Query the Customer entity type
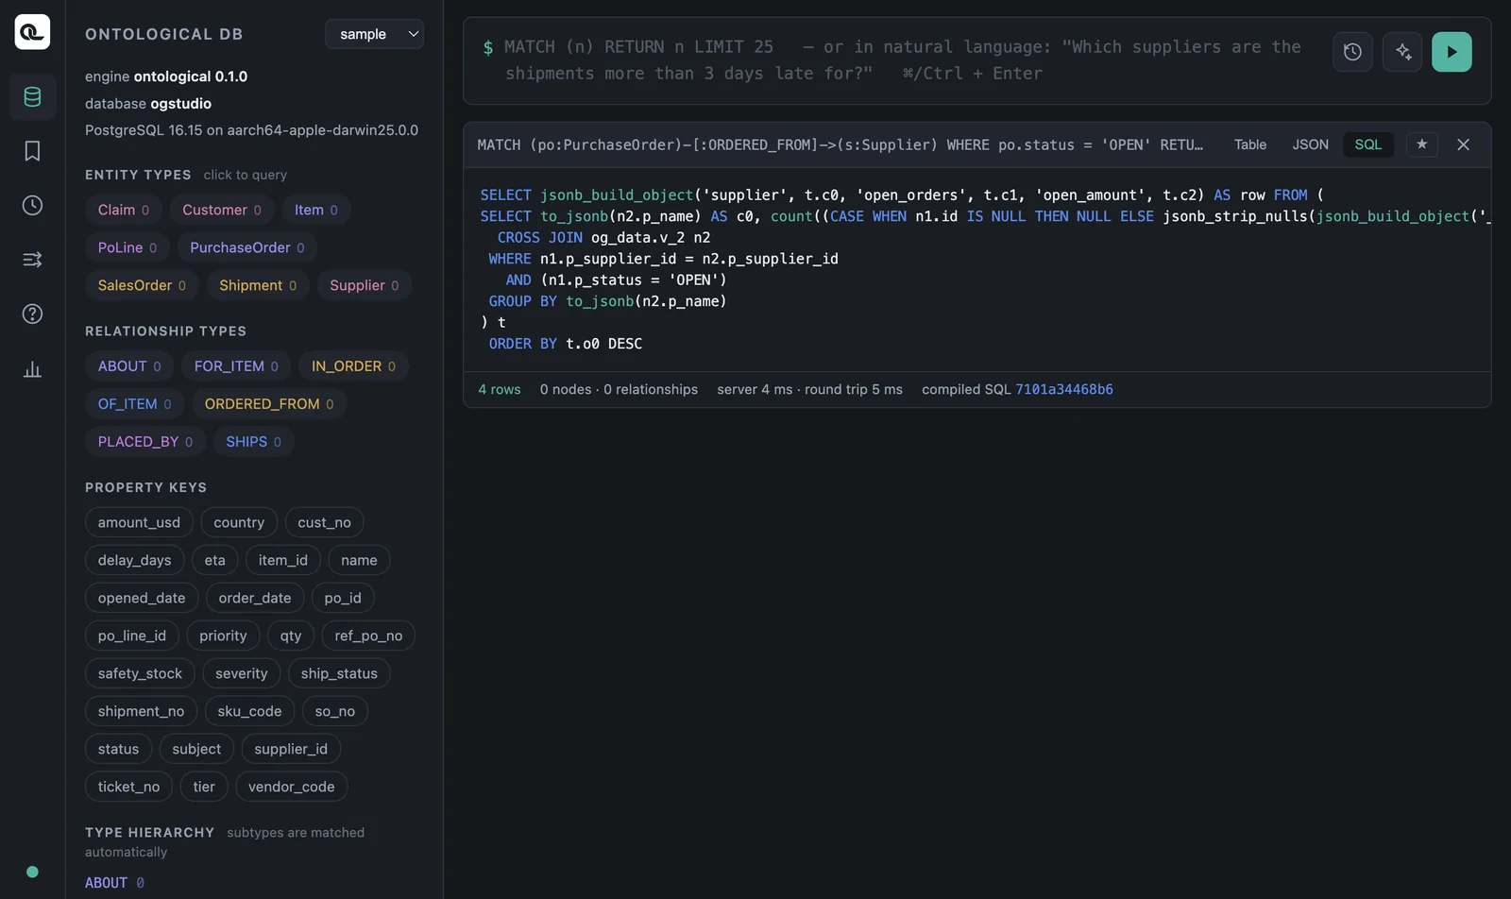 [222, 210]
